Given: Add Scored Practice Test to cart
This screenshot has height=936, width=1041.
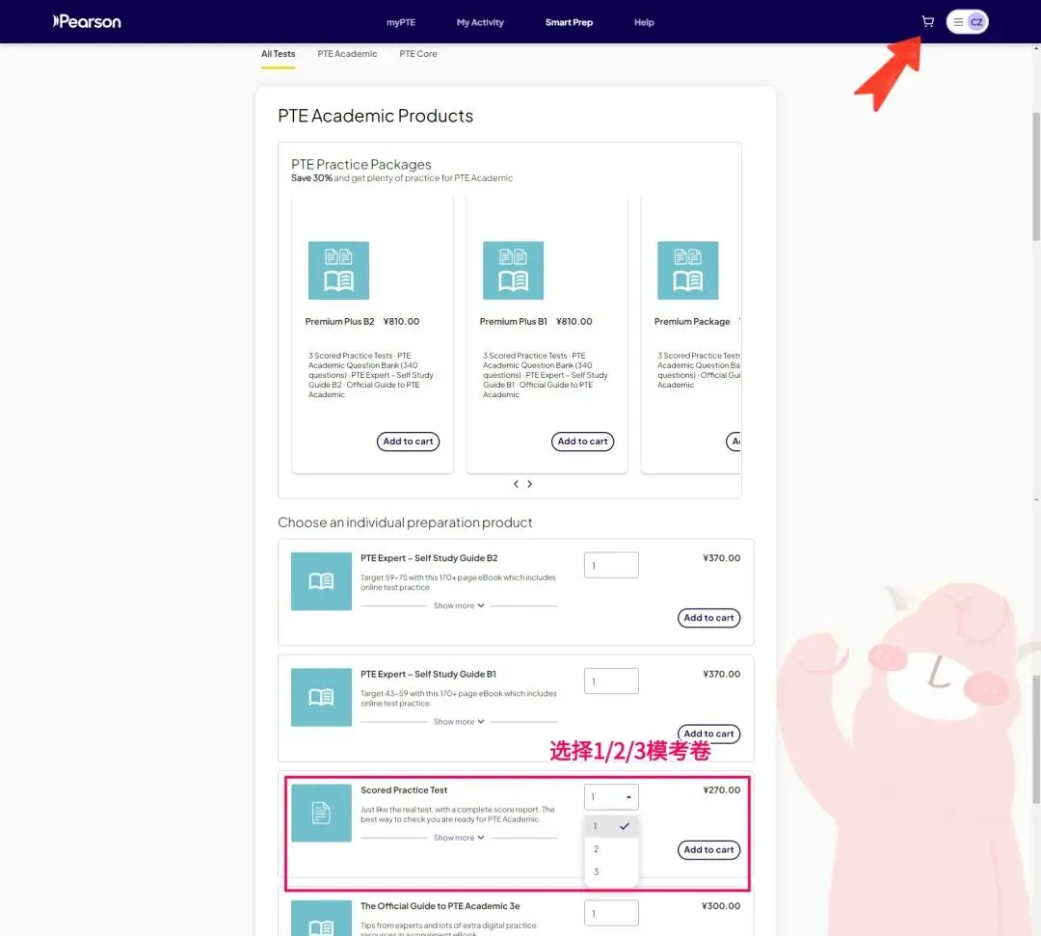Looking at the screenshot, I should pyautogui.click(x=709, y=849).
